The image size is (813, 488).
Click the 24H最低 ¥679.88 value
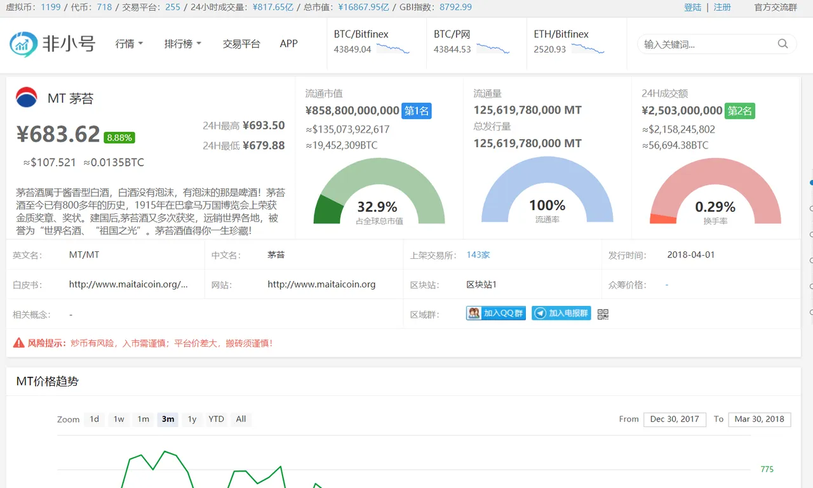click(264, 145)
